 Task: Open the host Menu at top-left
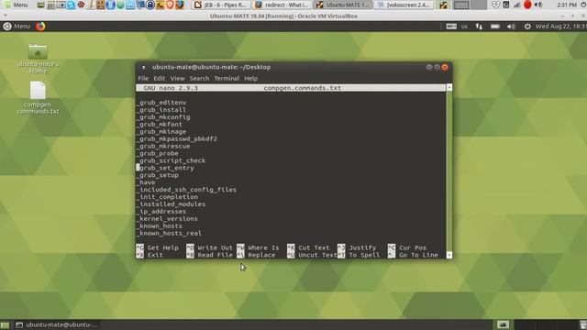tap(16, 5)
